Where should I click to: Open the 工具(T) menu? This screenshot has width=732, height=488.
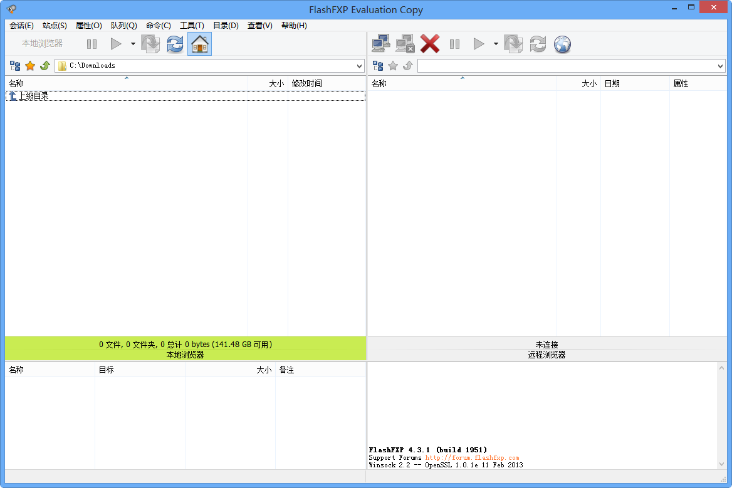pos(192,26)
